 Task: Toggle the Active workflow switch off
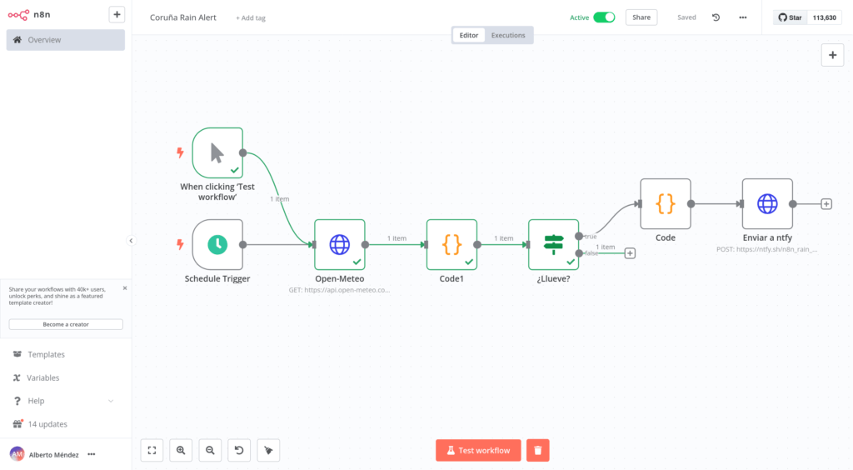tap(604, 17)
